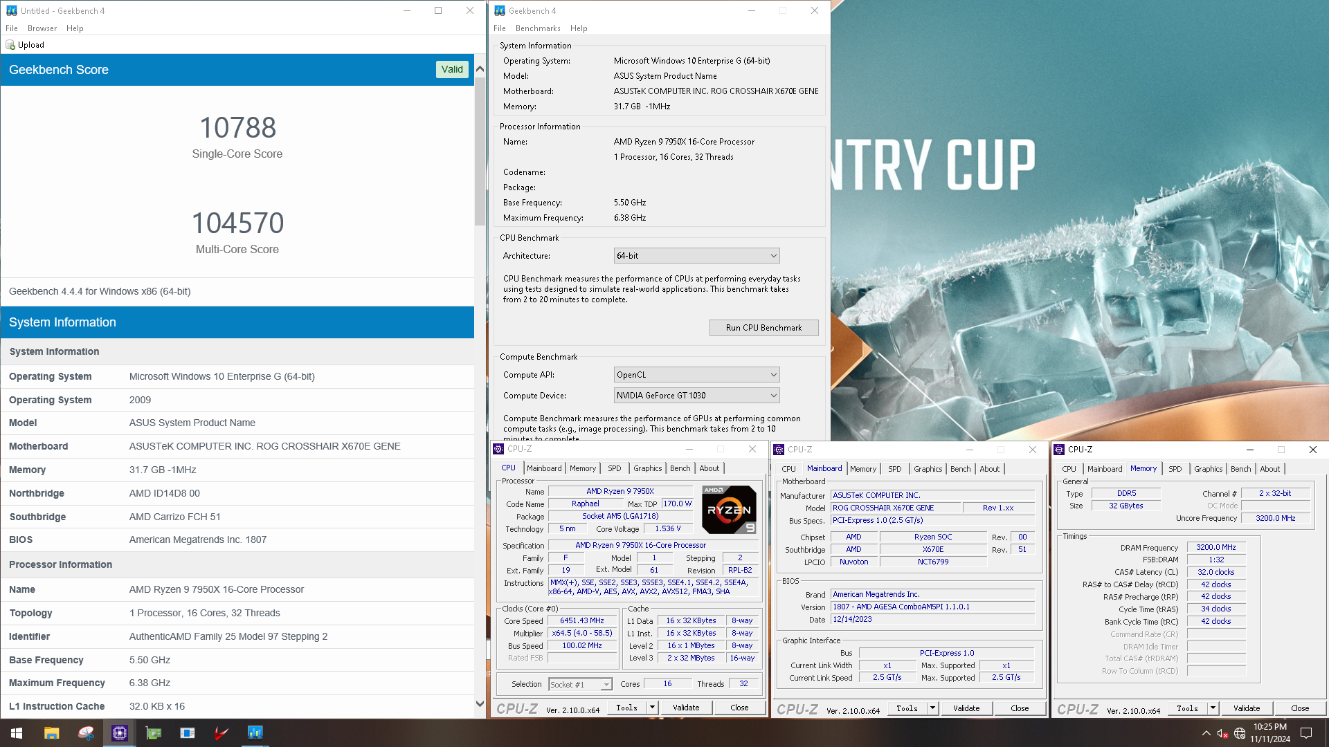1329x747 pixels.
Task: Open the Windows Start menu
Action: pyautogui.click(x=17, y=733)
